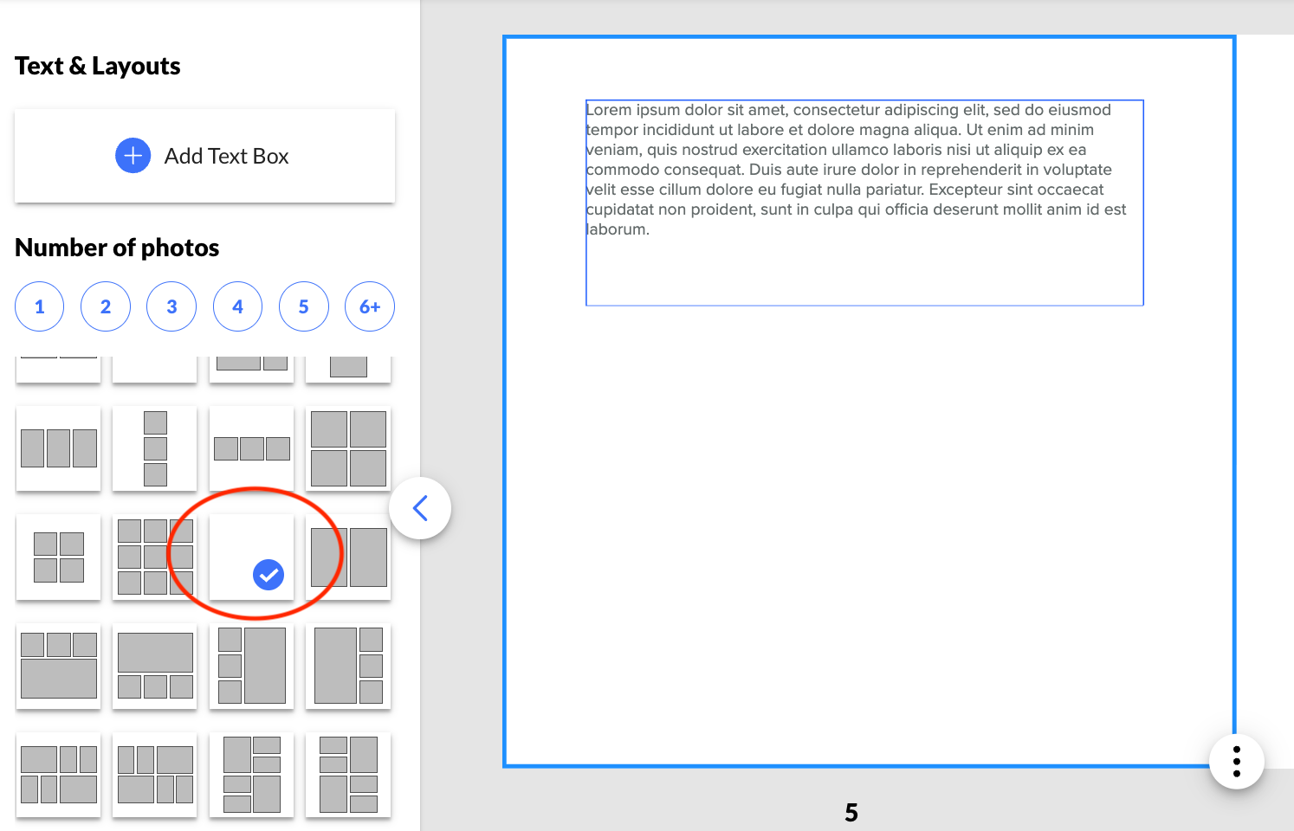Click the blue plus Add Text Box icon
This screenshot has height=831, width=1294.
point(133,156)
